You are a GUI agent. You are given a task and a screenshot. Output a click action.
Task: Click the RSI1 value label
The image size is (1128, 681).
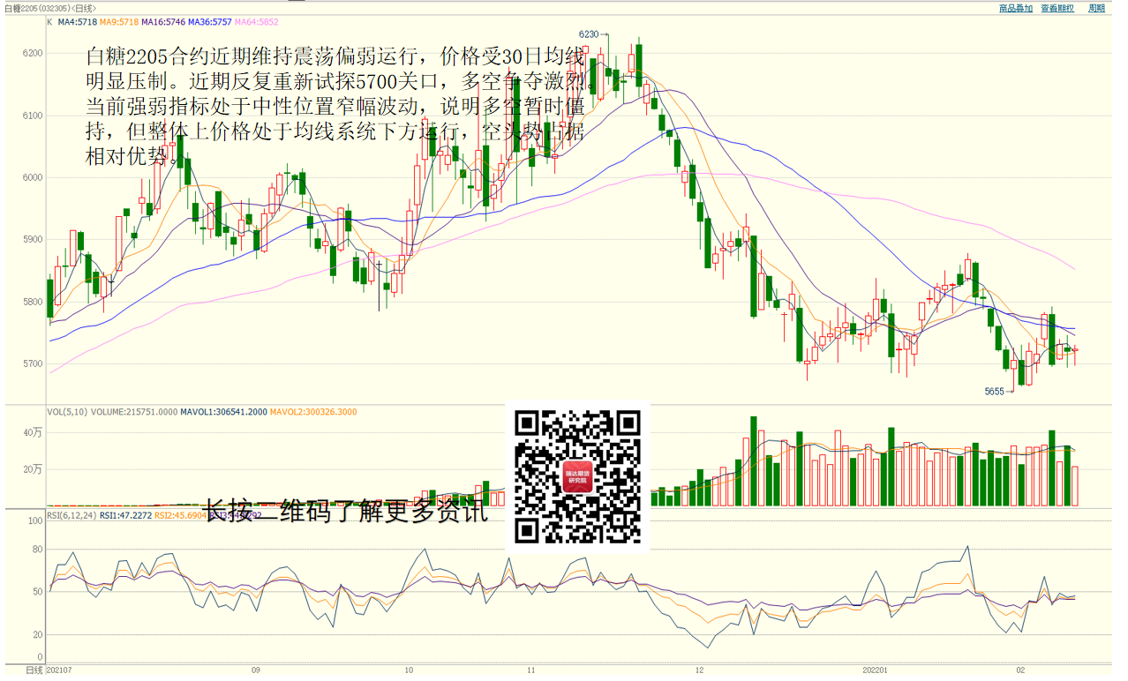pos(125,515)
